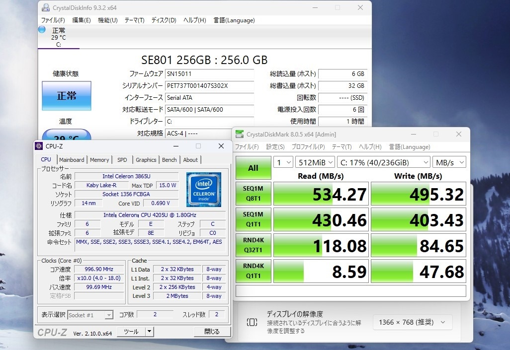This screenshot has height=350, width=510.
Task: Open 言語(Language) menu in CrystalDiskMark
Action: point(410,147)
